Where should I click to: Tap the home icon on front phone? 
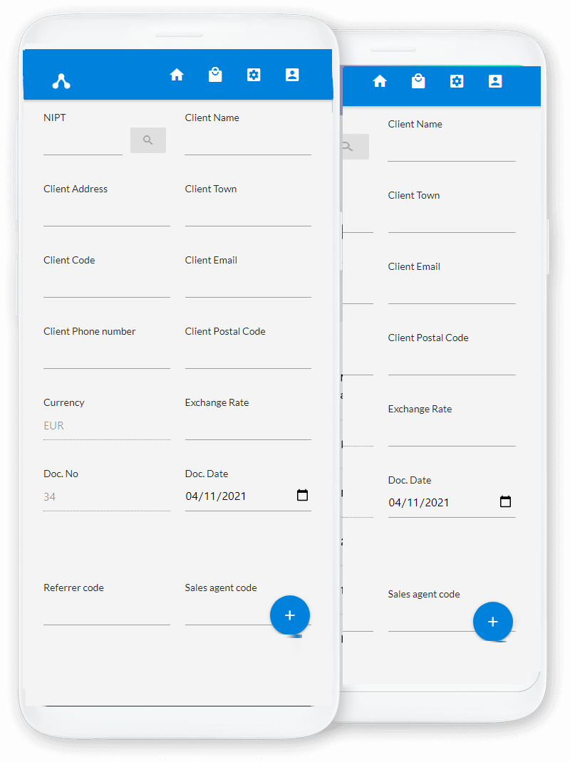pos(177,75)
